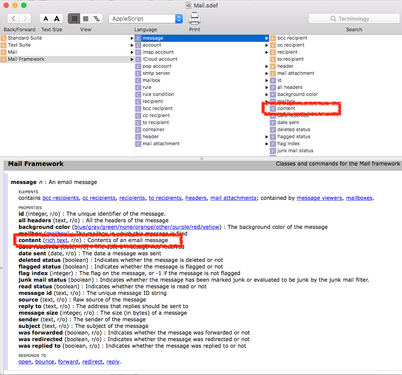Click the smtp server class icon
Screen dimensions: 402x375
[138, 74]
